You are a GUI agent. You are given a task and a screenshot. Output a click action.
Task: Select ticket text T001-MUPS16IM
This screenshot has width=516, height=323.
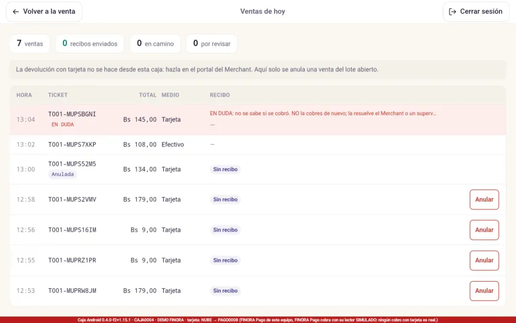(72, 230)
